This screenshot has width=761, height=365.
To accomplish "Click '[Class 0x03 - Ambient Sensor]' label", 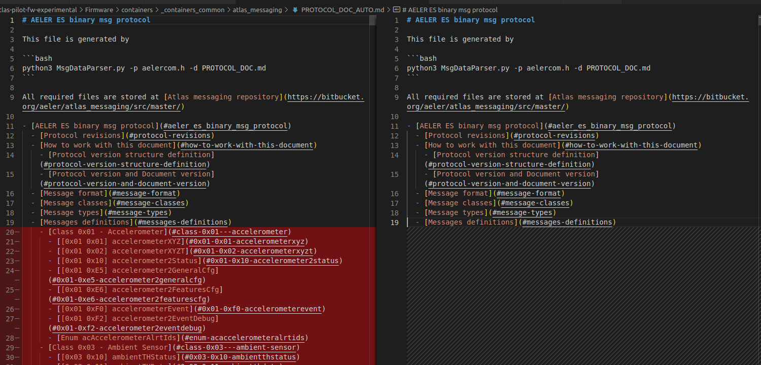I will (110, 347).
